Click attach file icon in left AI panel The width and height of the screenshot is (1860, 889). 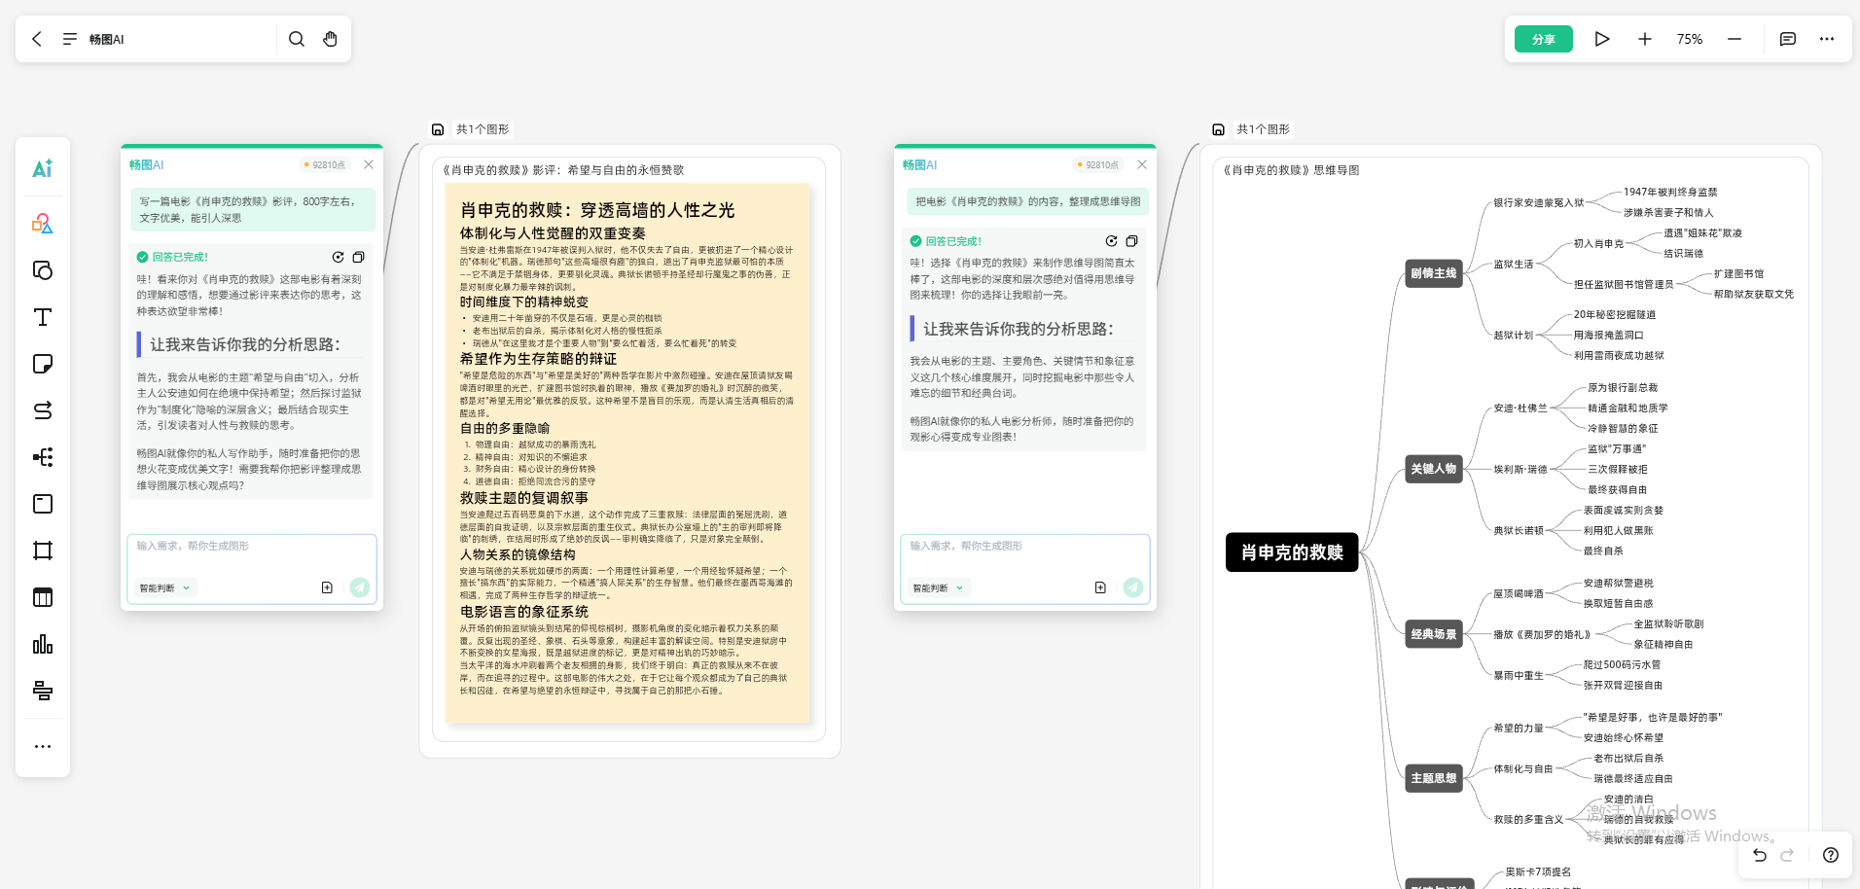coord(327,587)
